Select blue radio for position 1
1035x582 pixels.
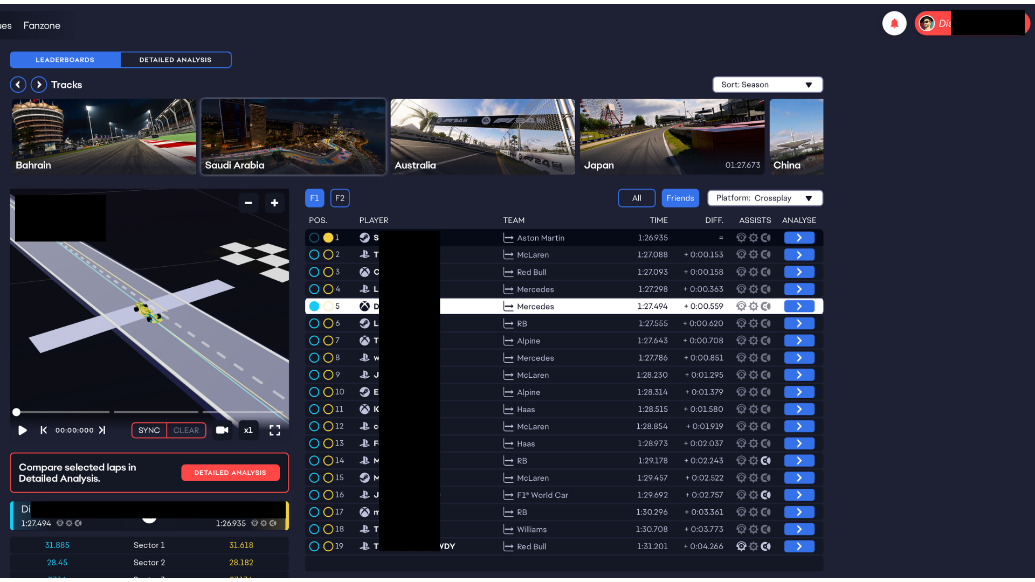point(314,238)
